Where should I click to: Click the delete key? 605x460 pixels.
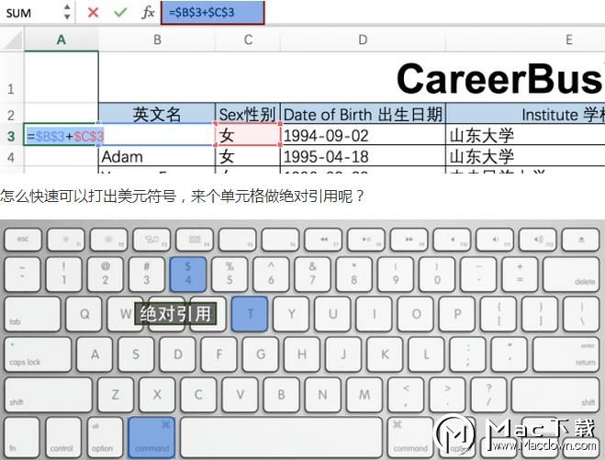571,274
